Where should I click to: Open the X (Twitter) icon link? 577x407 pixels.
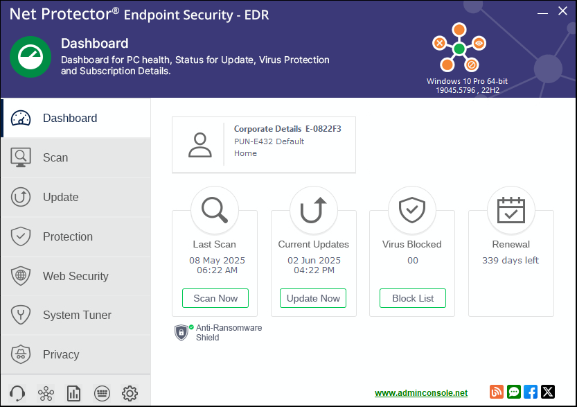(548, 392)
